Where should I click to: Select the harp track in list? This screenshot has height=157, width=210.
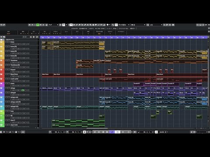tap(12, 111)
